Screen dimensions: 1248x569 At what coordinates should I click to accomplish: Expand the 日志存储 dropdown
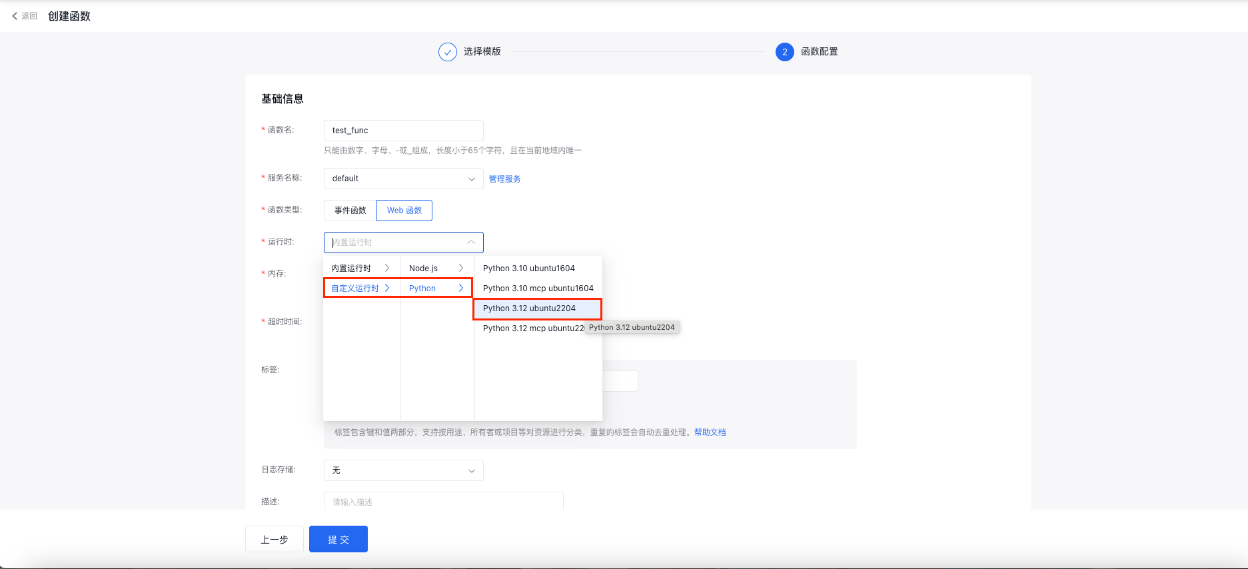pyautogui.click(x=403, y=470)
